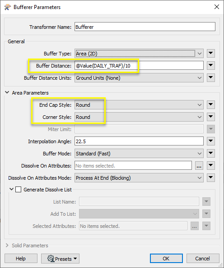Screen dimensions: 224x268
Task: Open the arrow menu beside Buffer Type
Action: 210,54
